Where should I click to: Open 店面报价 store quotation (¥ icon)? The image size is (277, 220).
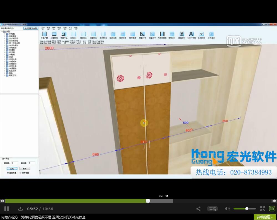click(x=182, y=35)
